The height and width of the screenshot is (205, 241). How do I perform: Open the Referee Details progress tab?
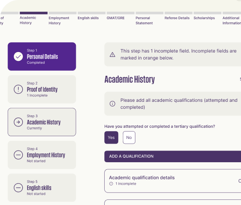coord(177,18)
